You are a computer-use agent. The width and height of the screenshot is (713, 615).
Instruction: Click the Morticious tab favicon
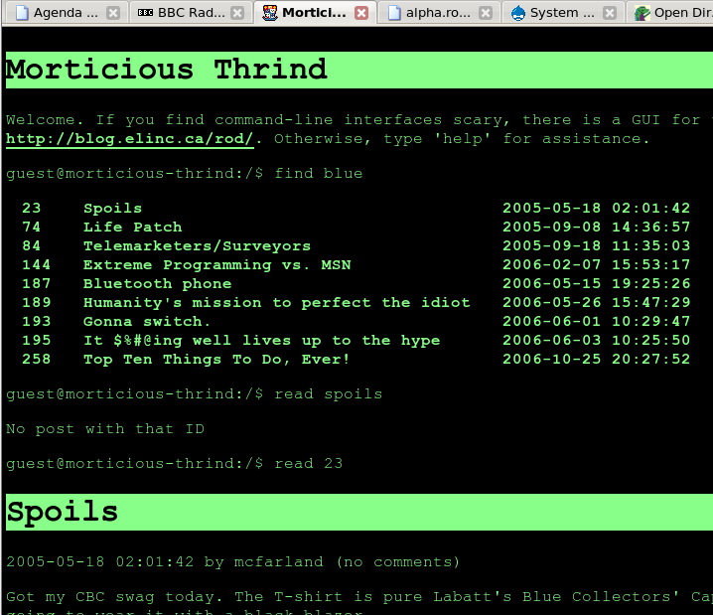(269, 13)
